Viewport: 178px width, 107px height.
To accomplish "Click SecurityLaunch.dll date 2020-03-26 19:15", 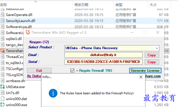I will (x=89, y=21).
